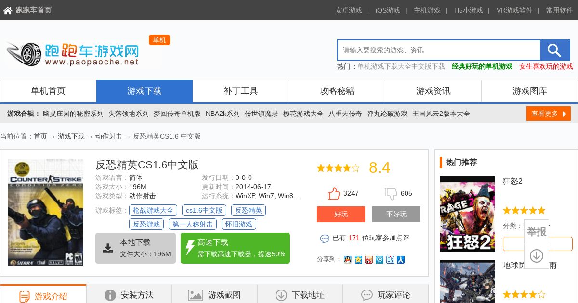Image resolution: width=578 pixels, height=303 pixels.
Task: Open the 补丁工具 nav tab
Action: [241, 91]
